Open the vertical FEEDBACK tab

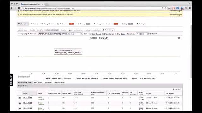11,80
